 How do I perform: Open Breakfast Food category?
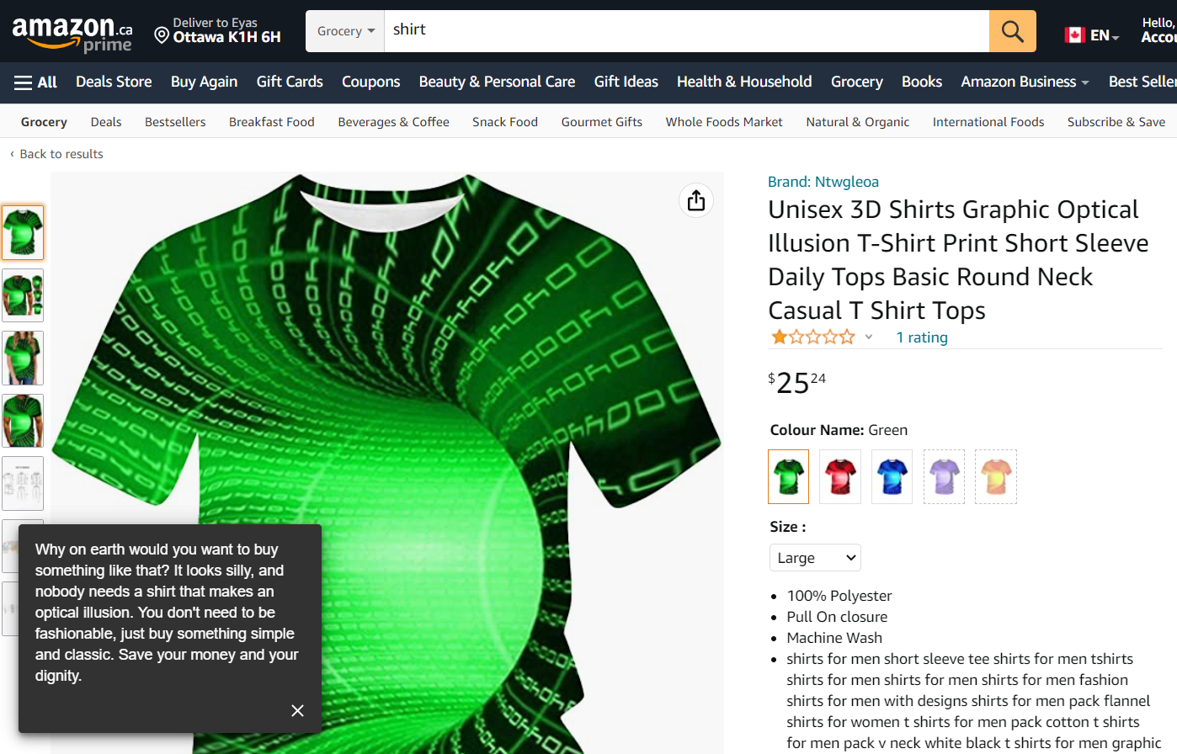click(271, 122)
